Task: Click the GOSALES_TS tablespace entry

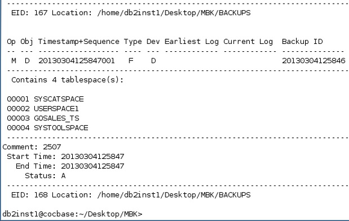Action: click(57, 118)
